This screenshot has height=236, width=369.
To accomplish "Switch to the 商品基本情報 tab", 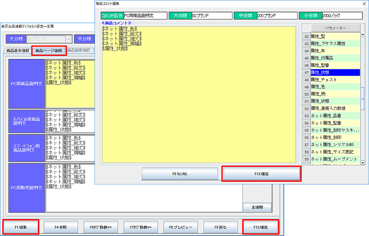I will (18, 51).
